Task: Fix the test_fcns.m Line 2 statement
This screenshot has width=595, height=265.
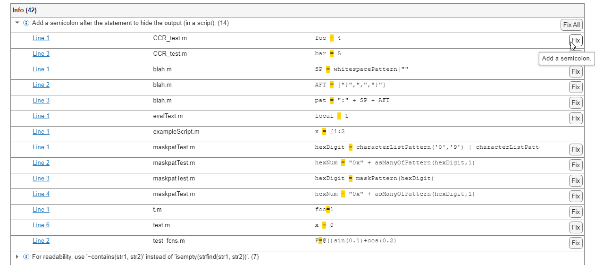Action: click(575, 243)
